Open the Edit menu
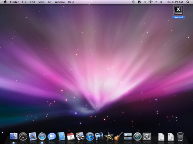 tap(32, 2)
